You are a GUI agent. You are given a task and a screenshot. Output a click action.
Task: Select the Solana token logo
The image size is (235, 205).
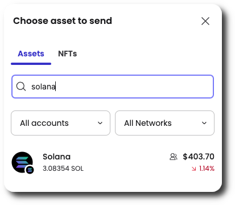tap(22, 162)
